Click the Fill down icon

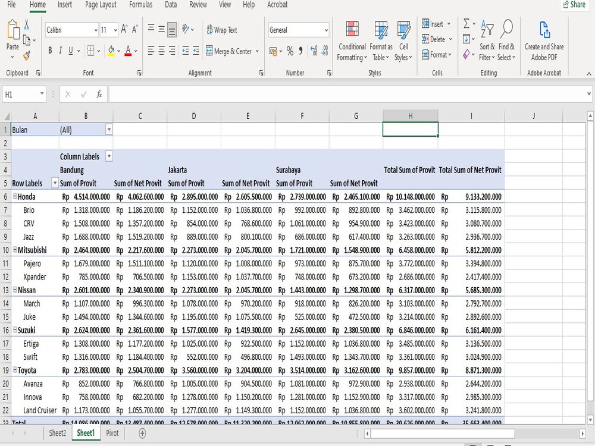point(466,39)
